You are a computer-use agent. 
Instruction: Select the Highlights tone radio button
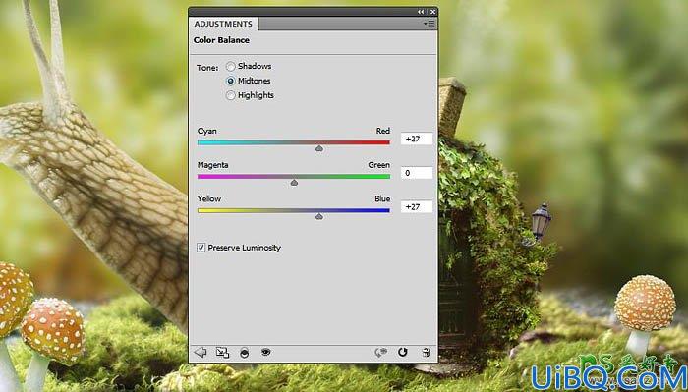[231, 95]
